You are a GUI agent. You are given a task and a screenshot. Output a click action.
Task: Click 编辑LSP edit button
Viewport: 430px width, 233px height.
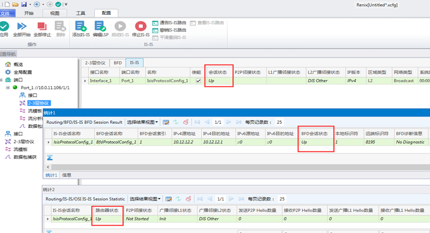[x=101, y=29]
